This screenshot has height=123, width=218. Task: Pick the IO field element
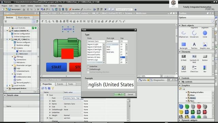click(184, 58)
